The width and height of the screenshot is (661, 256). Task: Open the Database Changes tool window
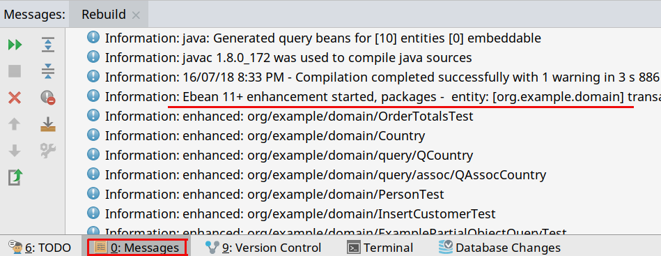coord(499,248)
